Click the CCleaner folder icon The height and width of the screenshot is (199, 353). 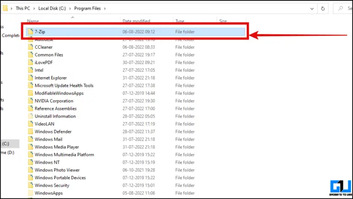[30, 47]
